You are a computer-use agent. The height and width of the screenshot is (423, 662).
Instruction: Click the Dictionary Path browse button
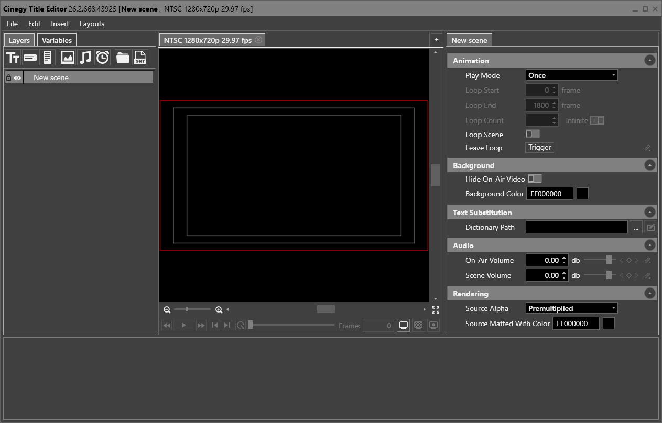coord(636,228)
